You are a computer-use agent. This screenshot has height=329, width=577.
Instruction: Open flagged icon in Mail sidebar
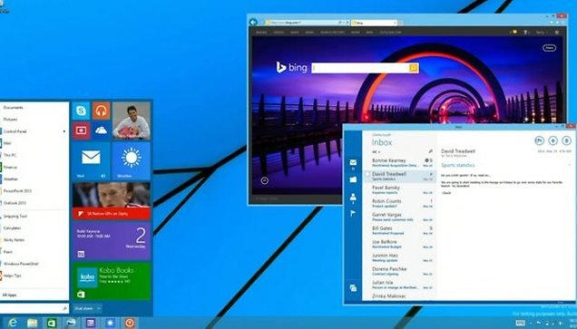[353, 213]
